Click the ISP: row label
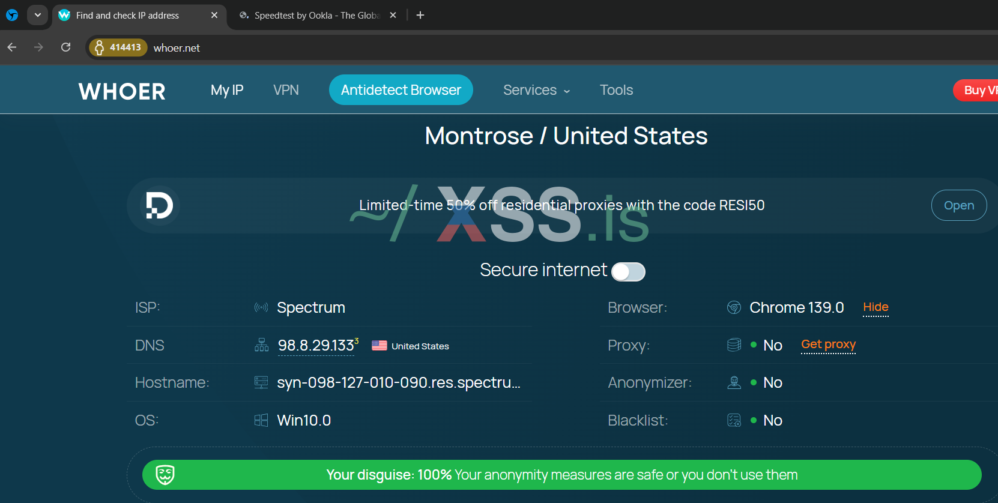 [x=148, y=308]
